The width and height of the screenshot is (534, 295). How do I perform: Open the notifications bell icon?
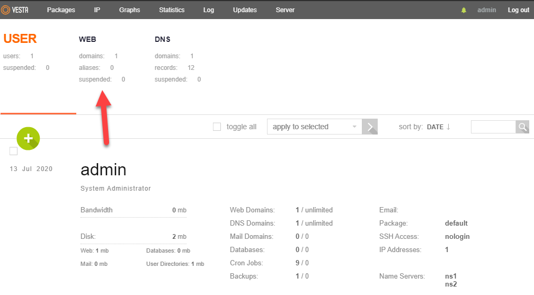(x=464, y=10)
